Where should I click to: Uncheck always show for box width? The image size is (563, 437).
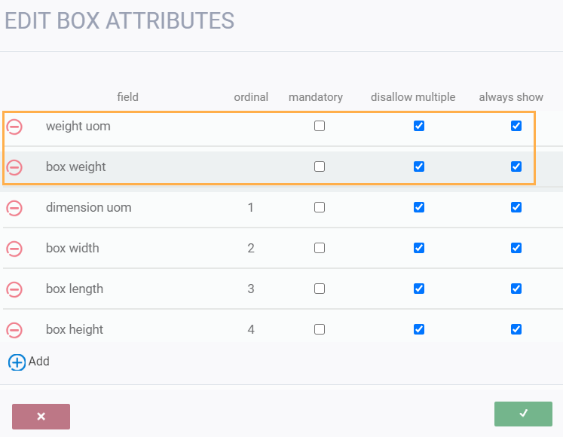point(516,248)
